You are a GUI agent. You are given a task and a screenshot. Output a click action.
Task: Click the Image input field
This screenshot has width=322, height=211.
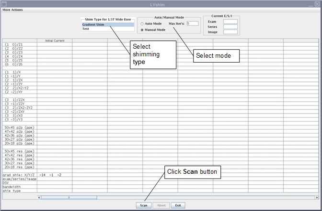point(230,32)
